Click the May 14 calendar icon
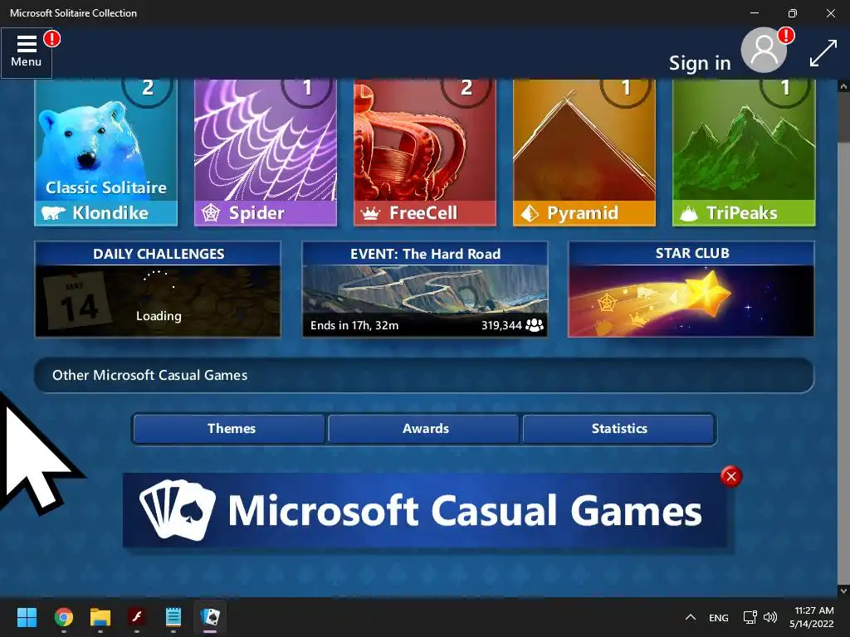The height and width of the screenshot is (637, 850). [x=77, y=300]
